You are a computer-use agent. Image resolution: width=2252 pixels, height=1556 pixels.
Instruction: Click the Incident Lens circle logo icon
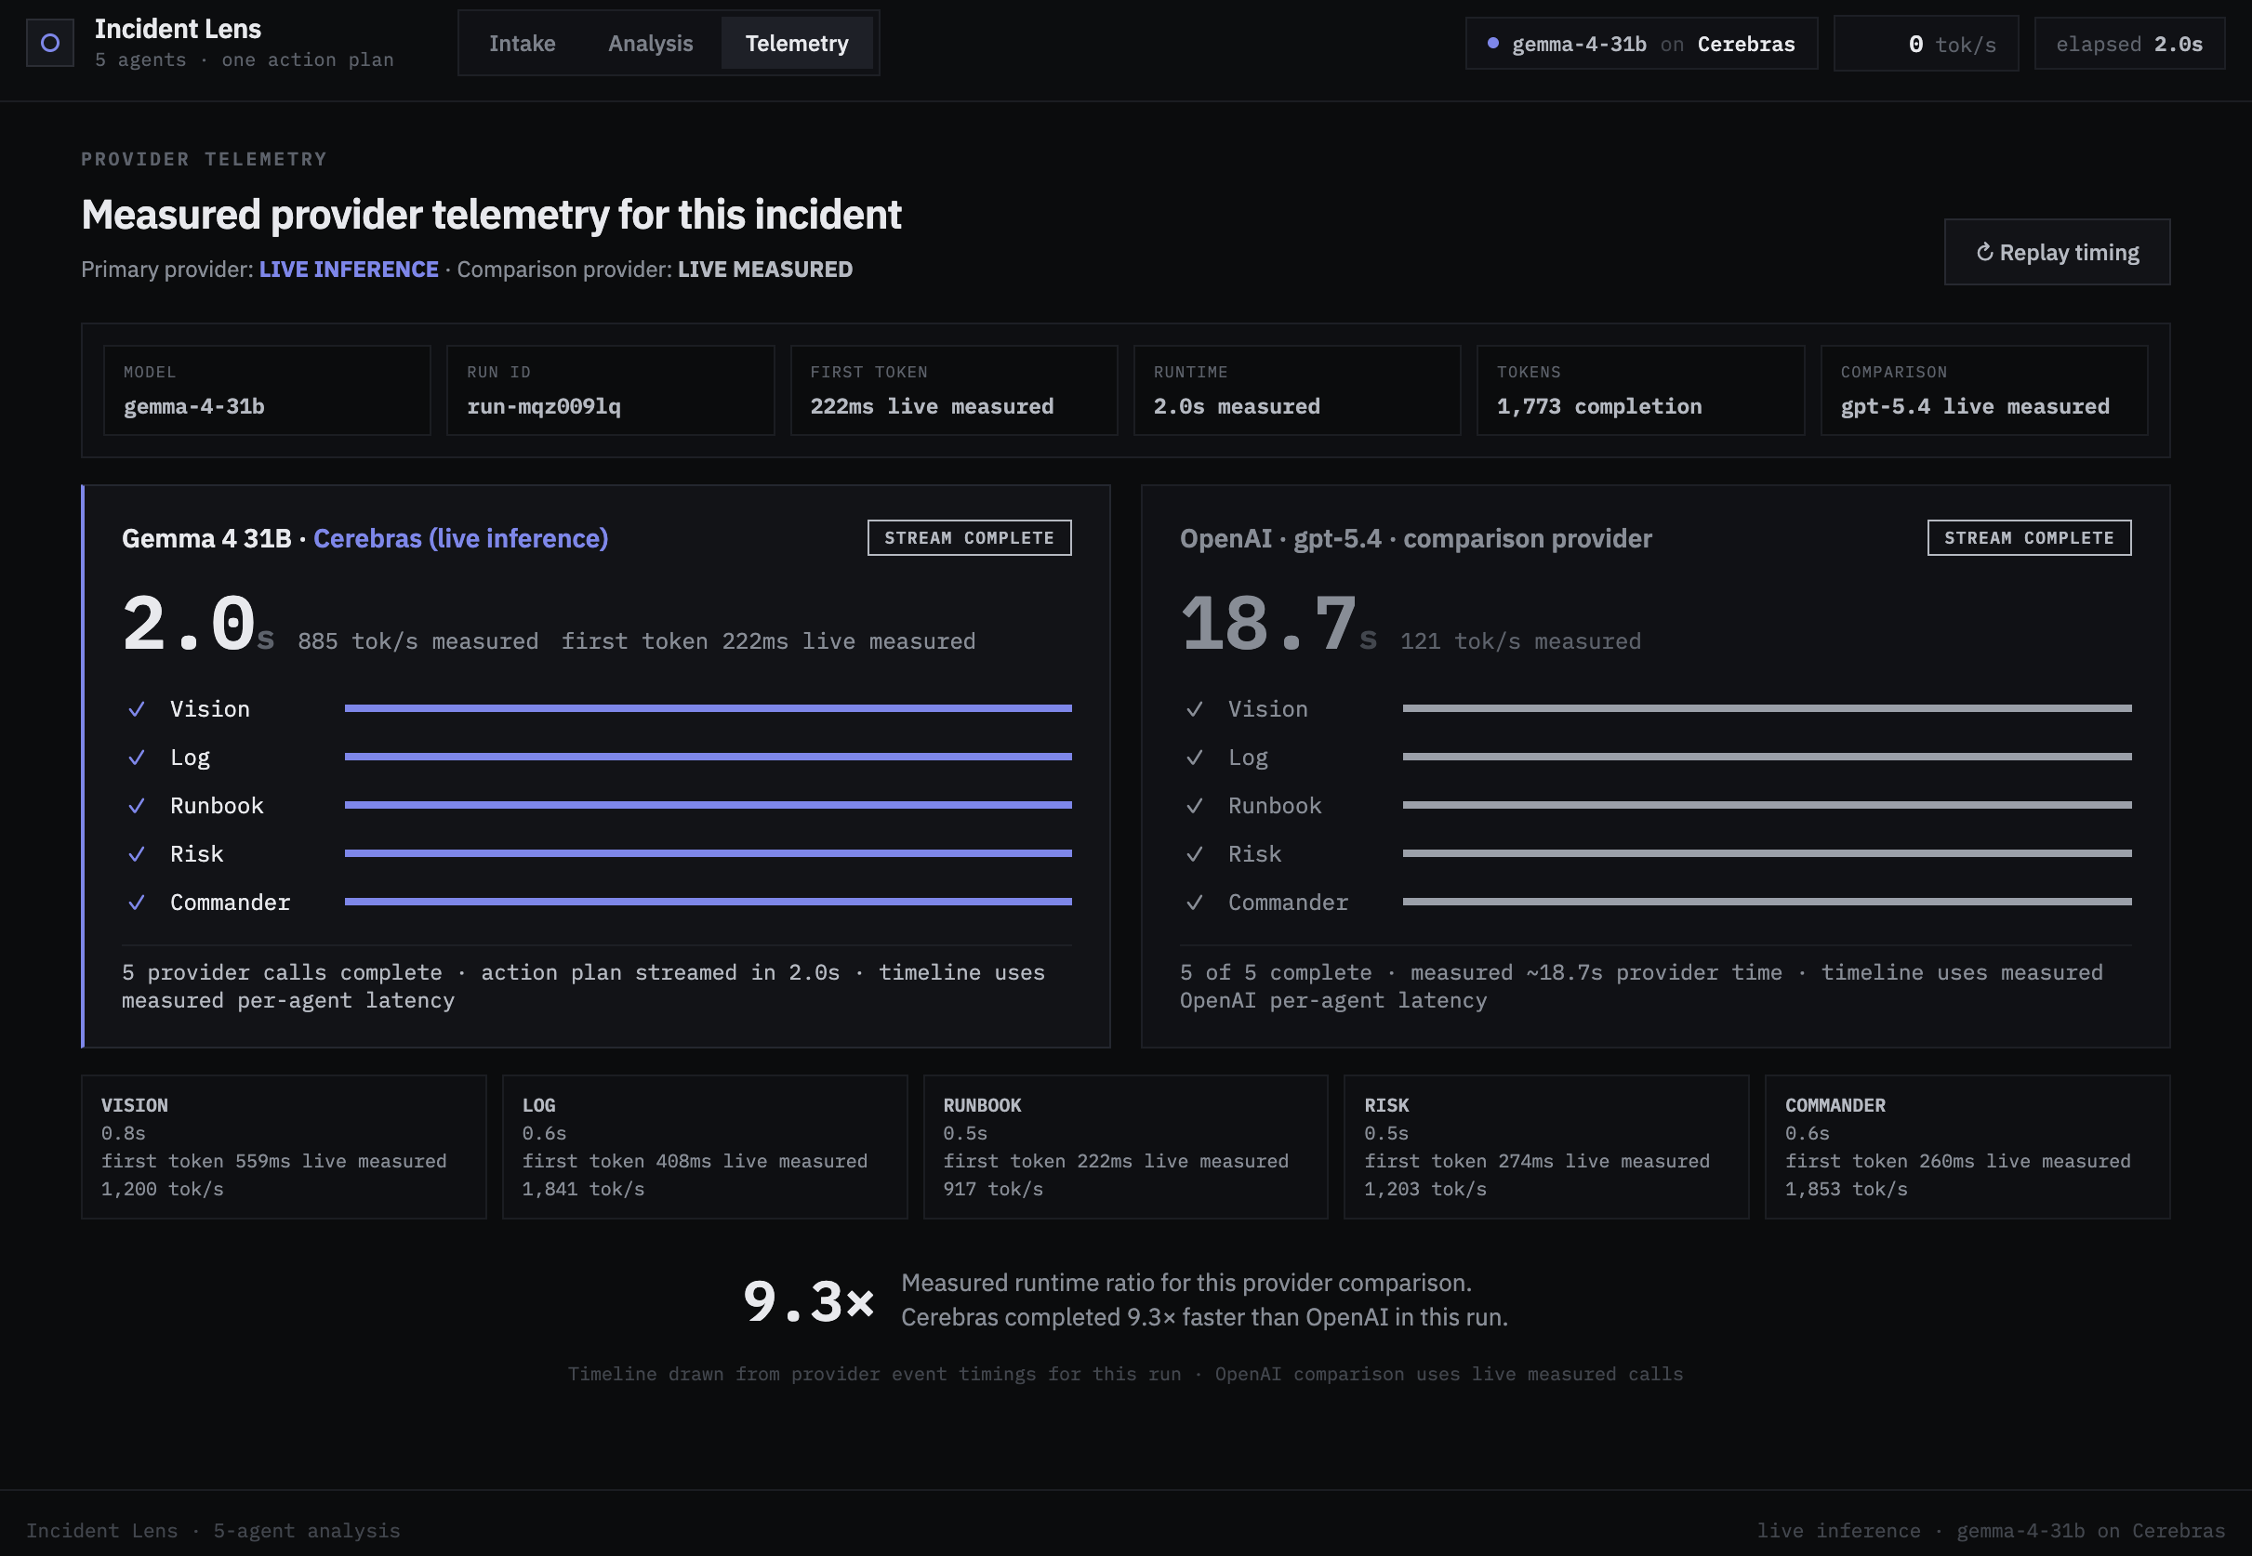[49, 43]
